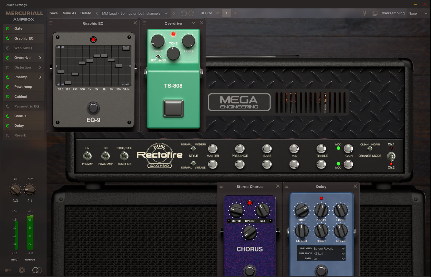This screenshot has height=277, width=431.
Task: Select the Cabinet module in the sidebar
Action: pyautogui.click(x=21, y=97)
